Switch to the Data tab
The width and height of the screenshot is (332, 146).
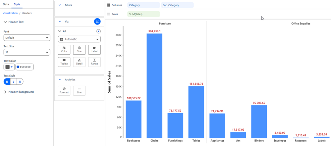(6, 4)
